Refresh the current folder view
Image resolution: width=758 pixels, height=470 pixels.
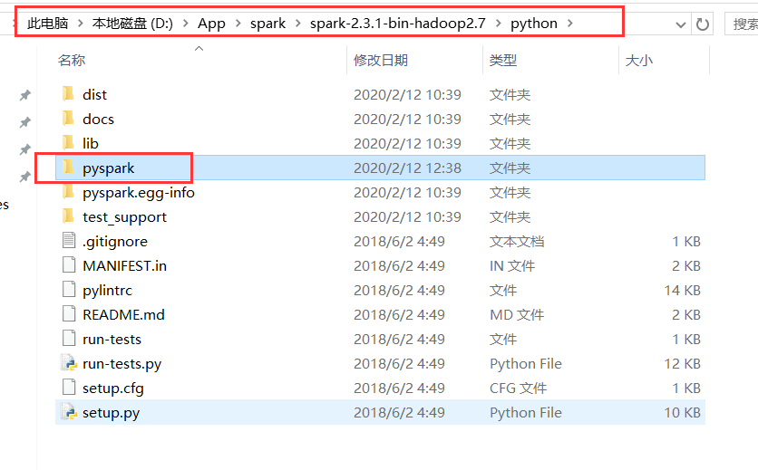tap(703, 24)
